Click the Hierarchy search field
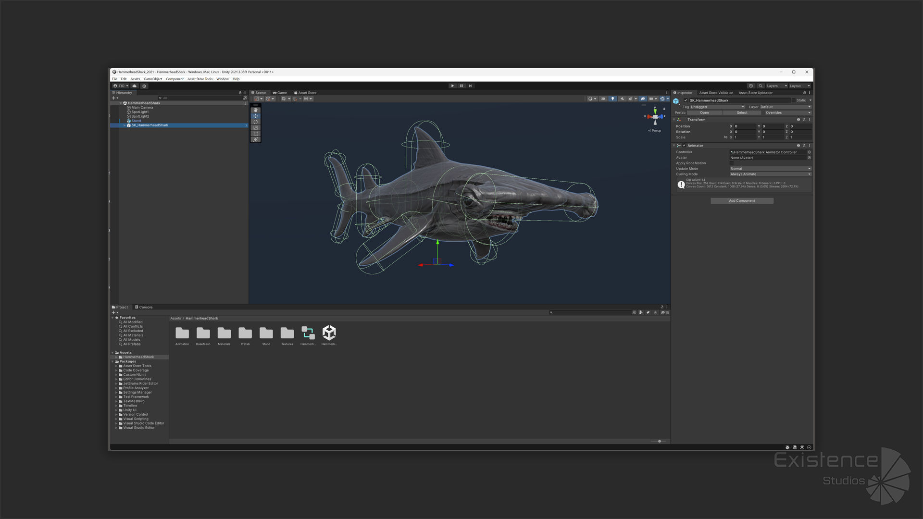This screenshot has width=923, height=519. coord(202,98)
